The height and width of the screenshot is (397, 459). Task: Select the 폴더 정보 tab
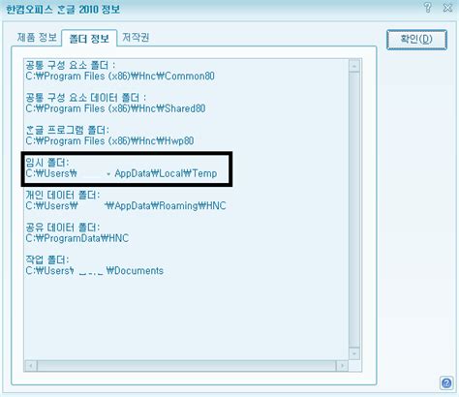[89, 39]
